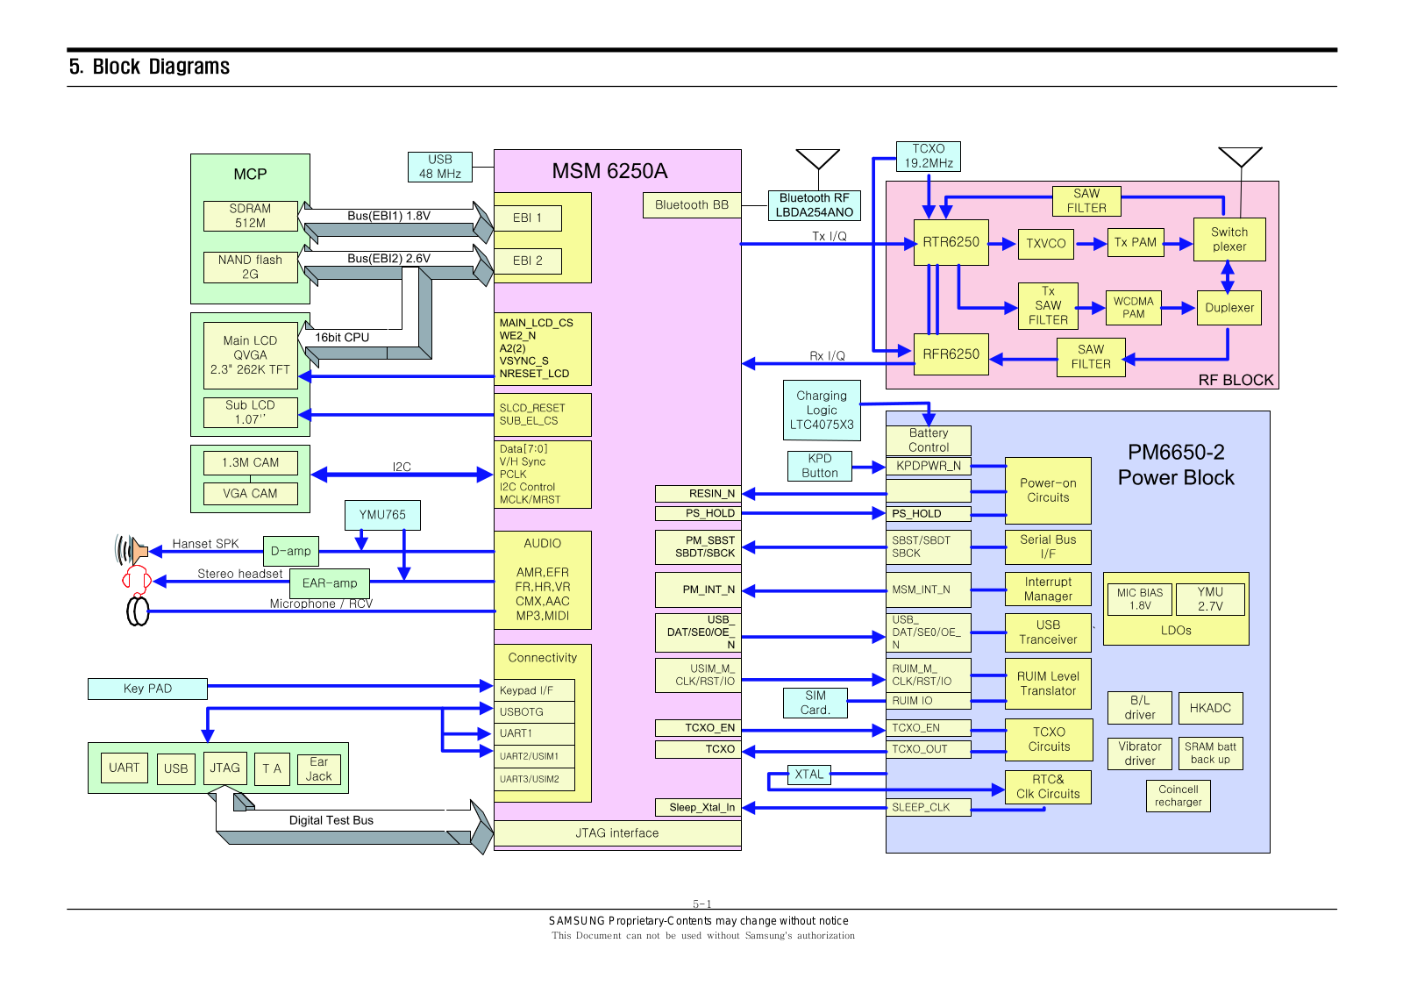
Task: Click the USBOTG entry
Action: (x=534, y=712)
